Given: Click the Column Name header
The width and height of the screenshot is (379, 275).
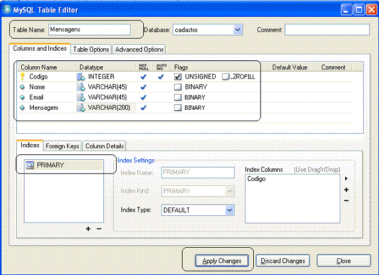Looking at the screenshot, I should (x=39, y=67).
